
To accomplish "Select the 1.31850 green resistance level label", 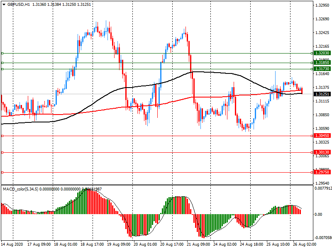I will click(322, 63).
